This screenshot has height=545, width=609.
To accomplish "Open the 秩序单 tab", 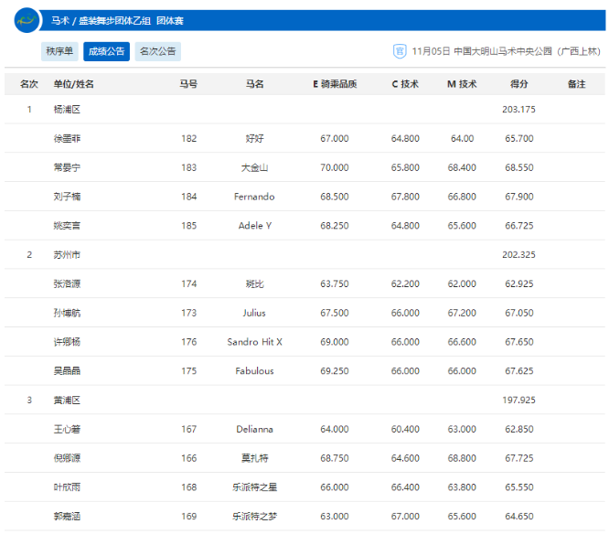I will click(60, 52).
